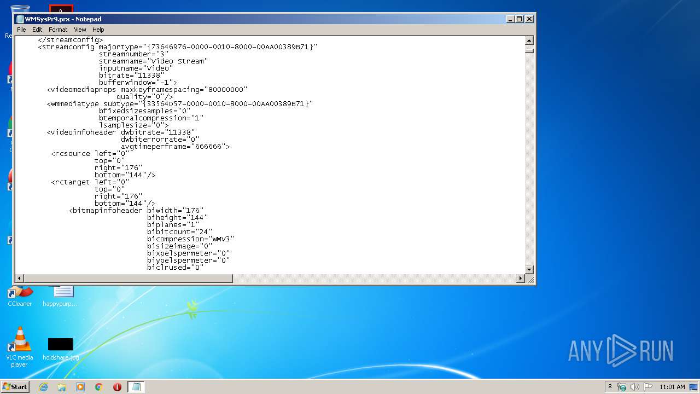
Task: Click horizontal scrollbar left arrow
Action: pyautogui.click(x=20, y=279)
